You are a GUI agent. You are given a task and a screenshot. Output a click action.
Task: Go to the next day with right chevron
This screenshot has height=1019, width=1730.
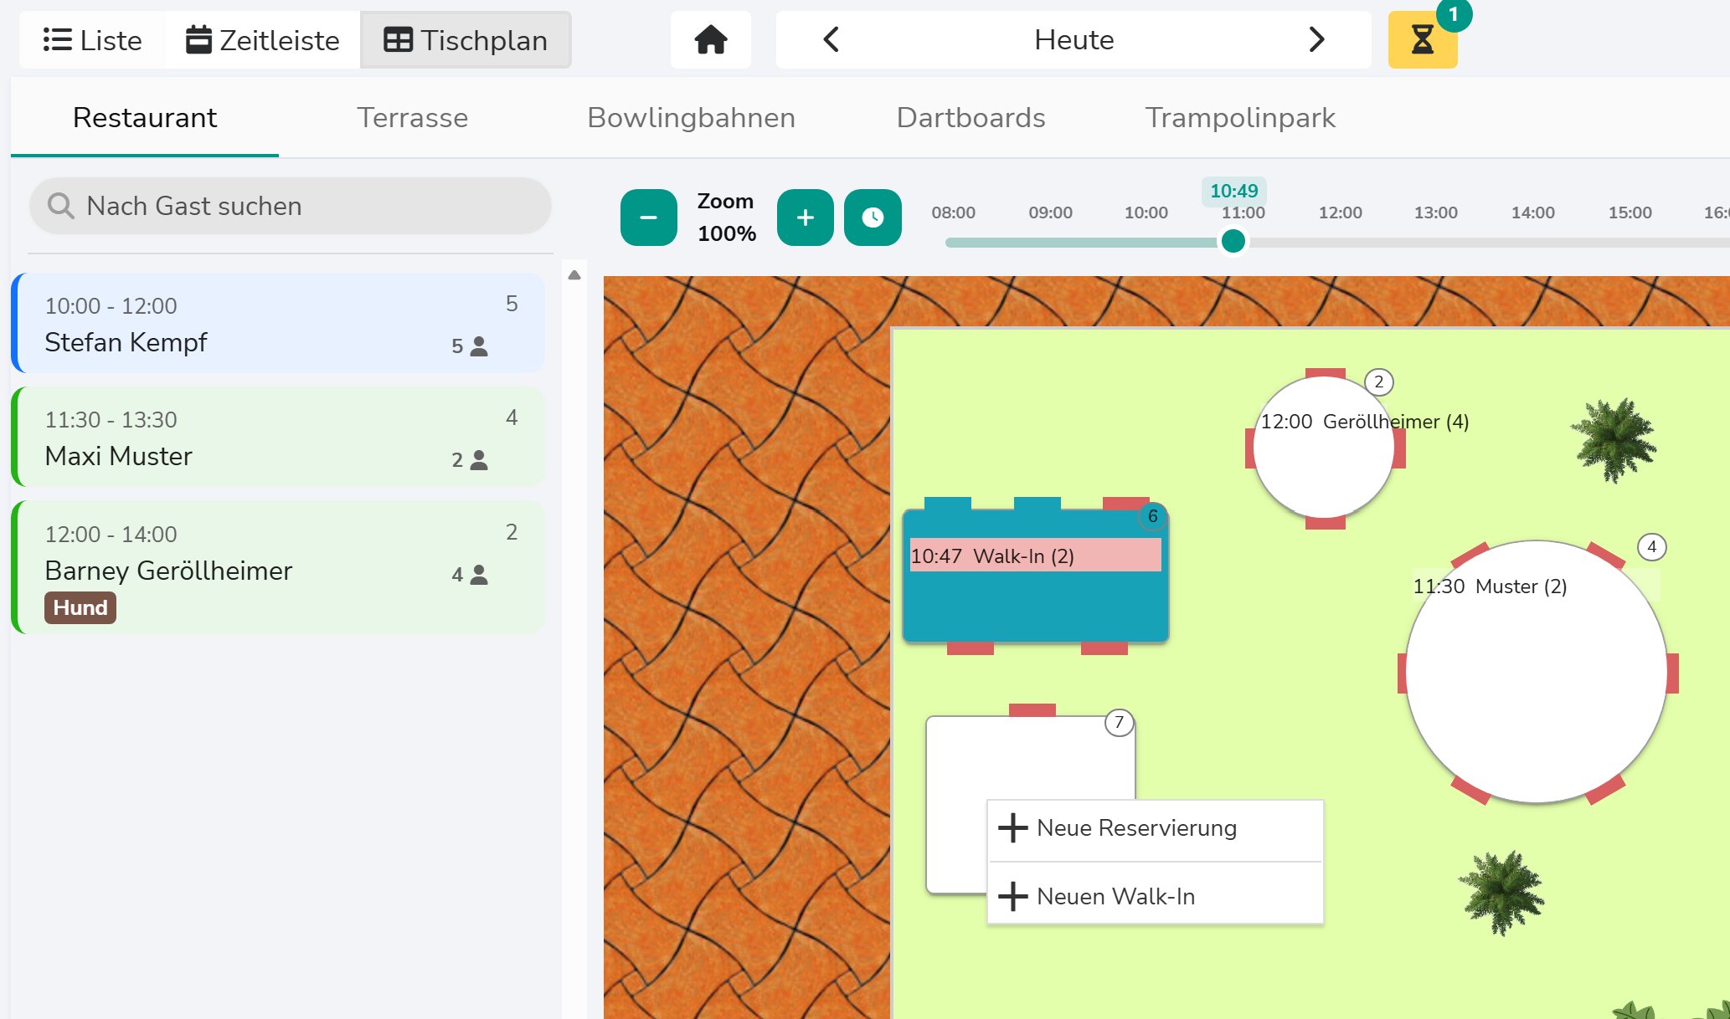1317,39
